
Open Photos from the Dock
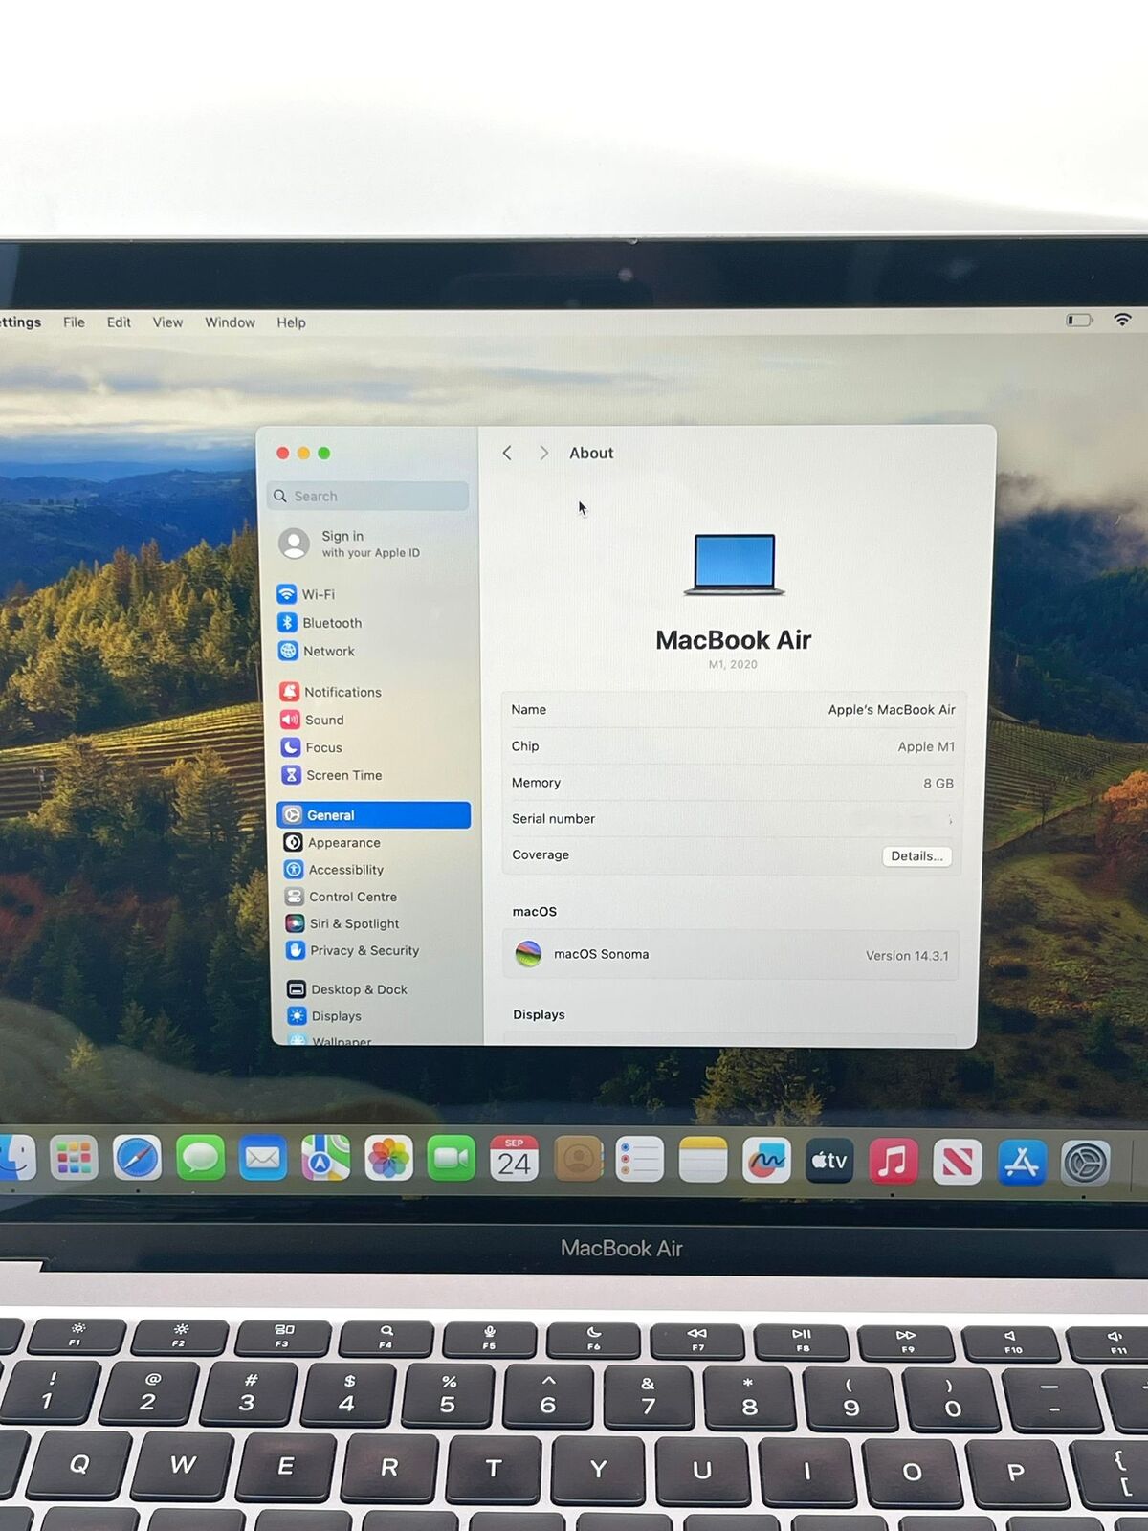[x=388, y=1159]
